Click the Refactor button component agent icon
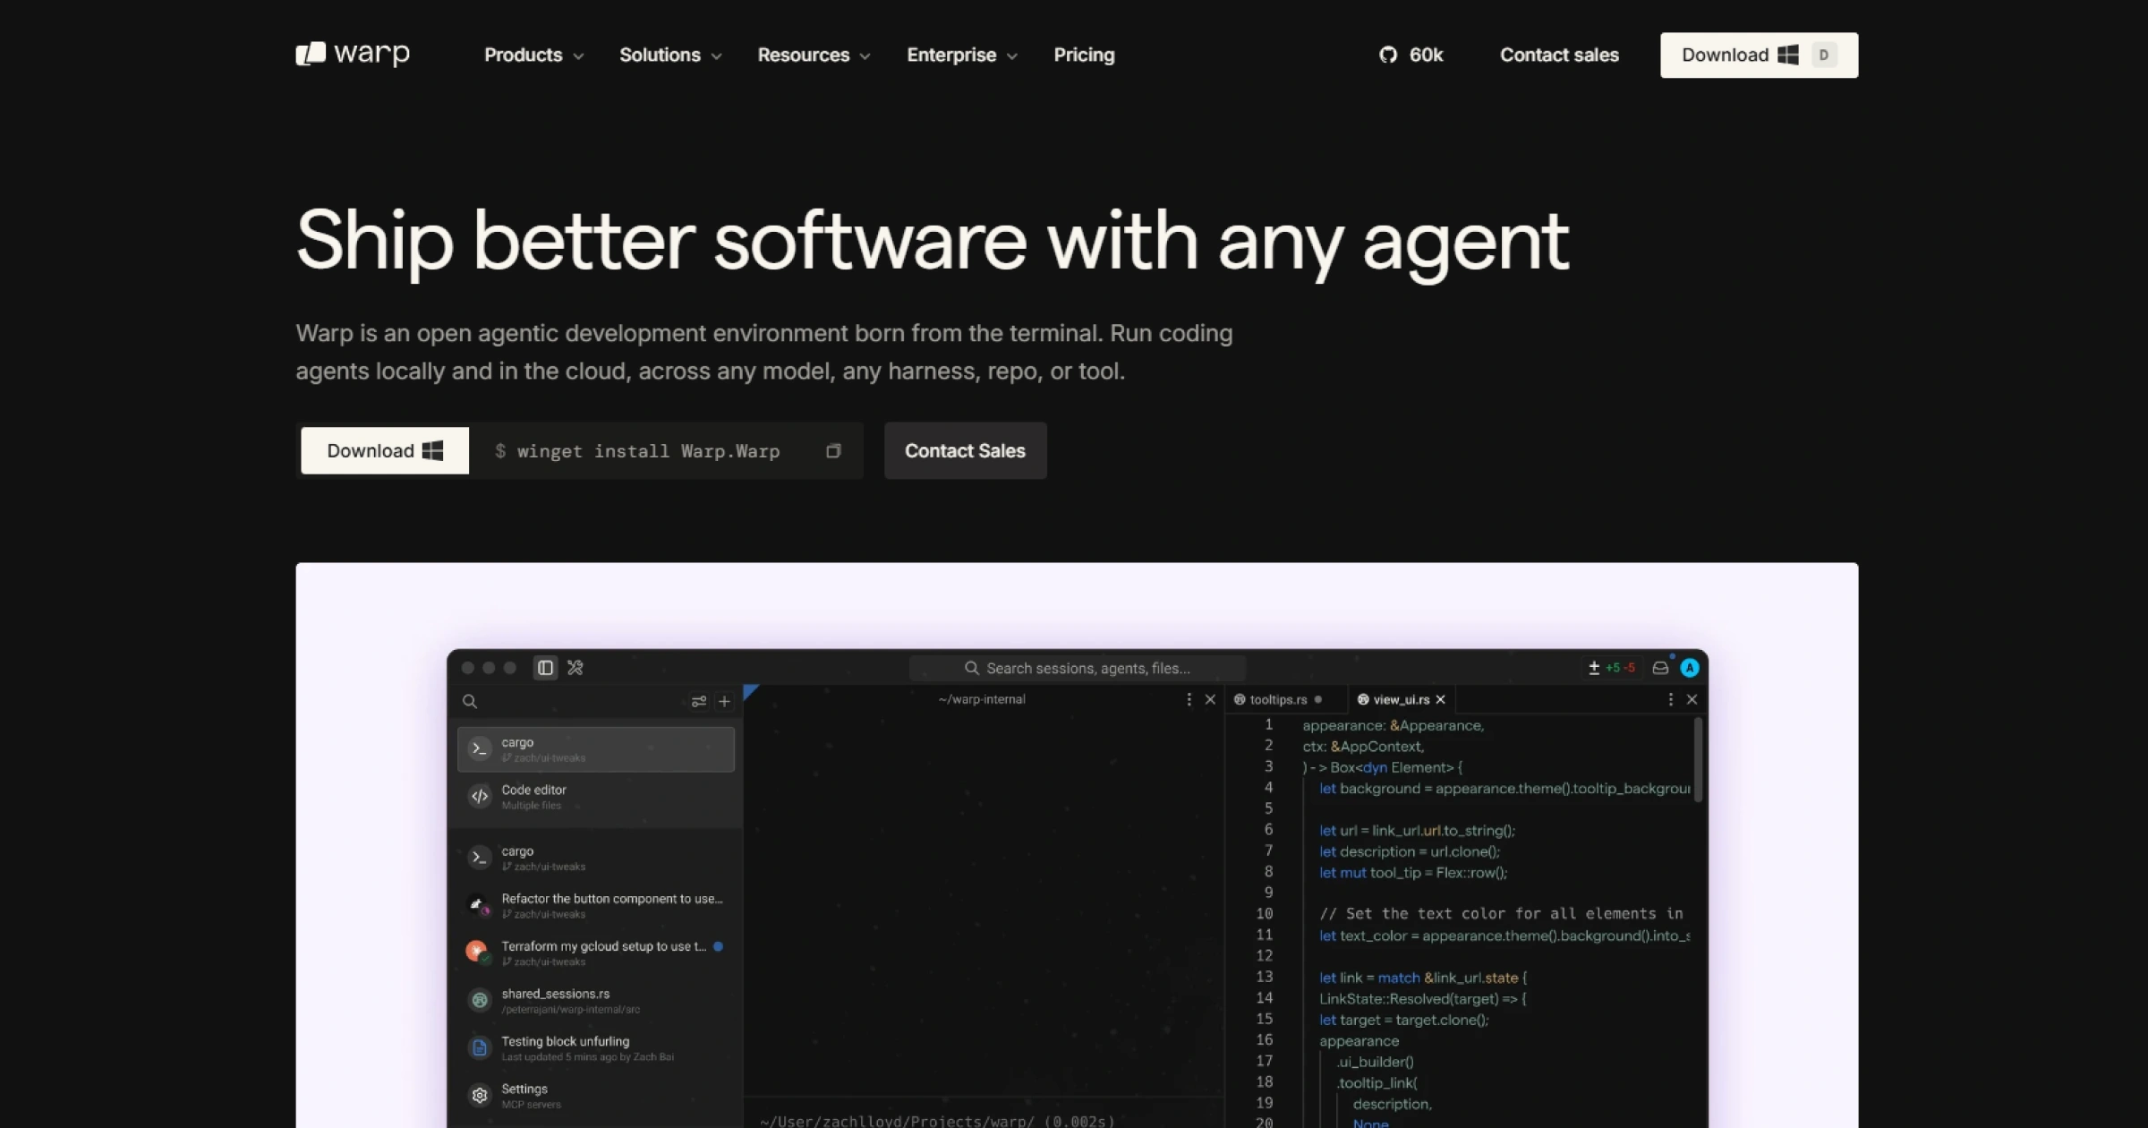Viewport: 2148px width, 1128px height. (480, 905)
